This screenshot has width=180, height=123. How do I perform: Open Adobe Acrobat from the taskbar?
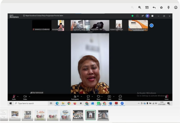click(x=116, y=103)
